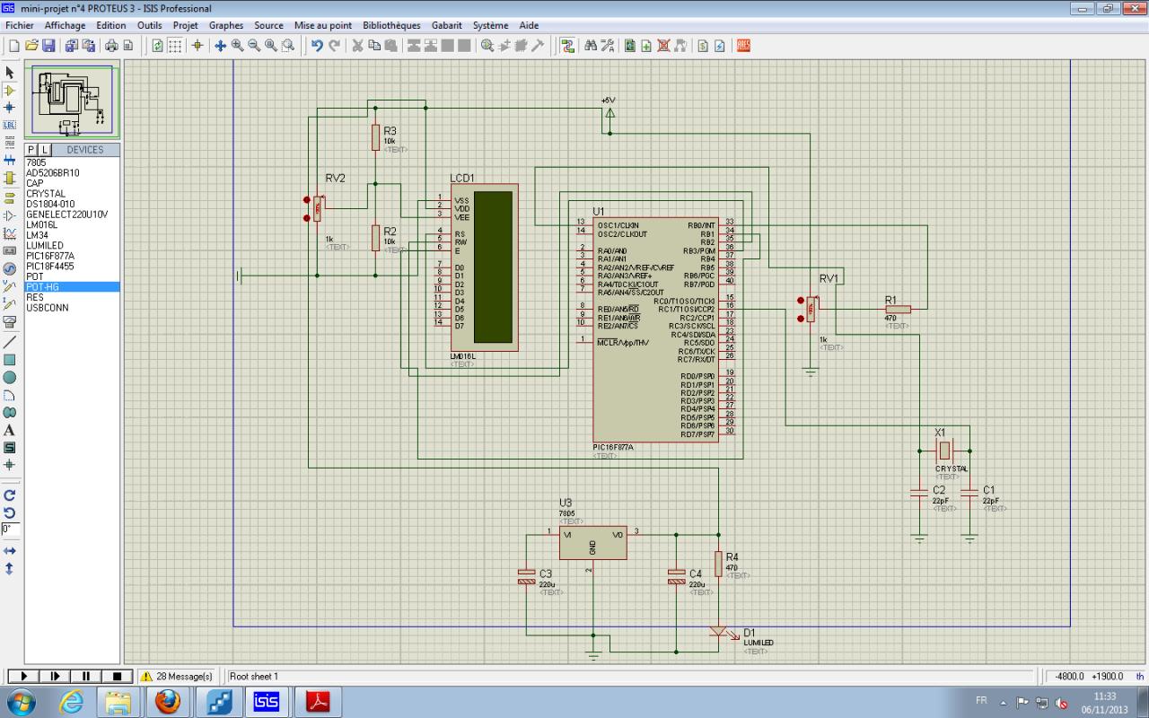Open the Fichier menu

(20, 25)
